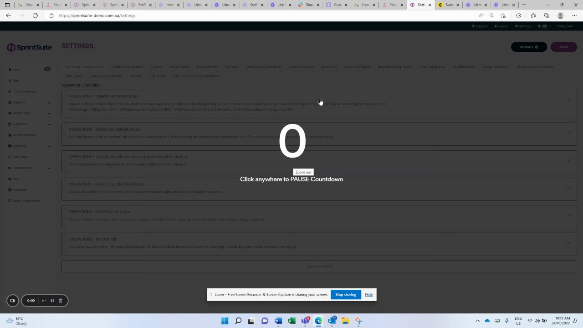Open Word from taskbar
This screenshot has height=328, width=583.
tap(278, 321)
